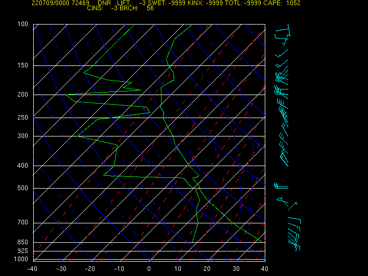The width and height of the screenshot is (368, 276).
Task: Select the -3 value next to LIFT:
Action: coord(142,3)
